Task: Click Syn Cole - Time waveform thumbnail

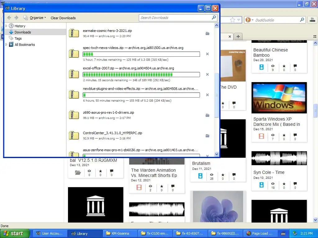Action: click(279, 158)
